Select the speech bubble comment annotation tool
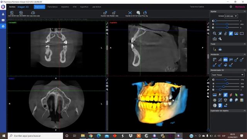 point(231,59)
